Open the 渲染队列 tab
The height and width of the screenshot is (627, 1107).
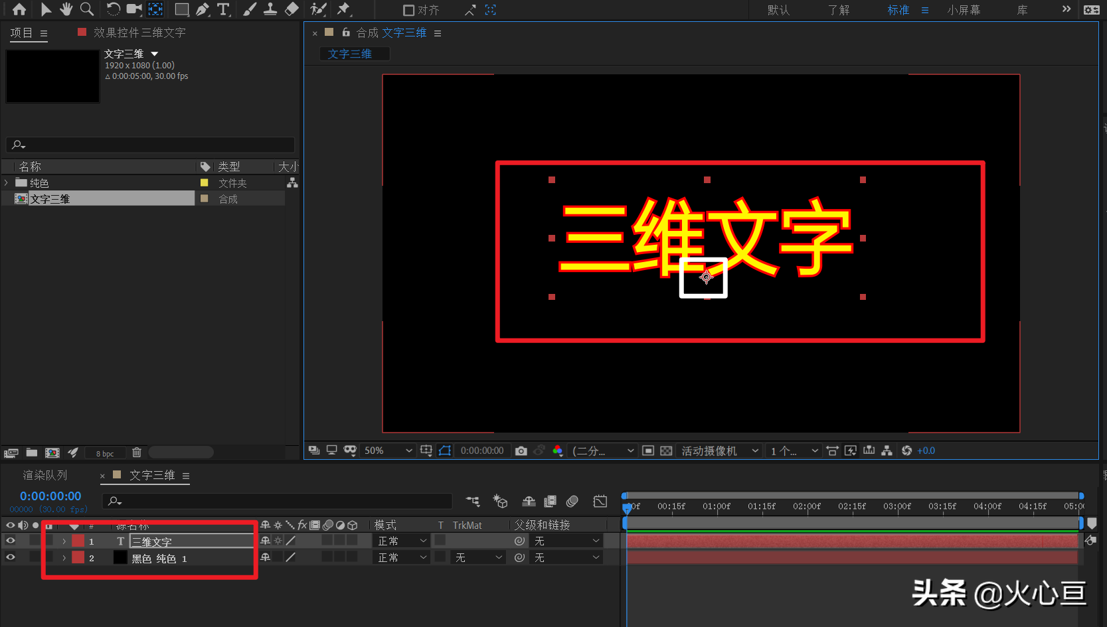(44, 475)
